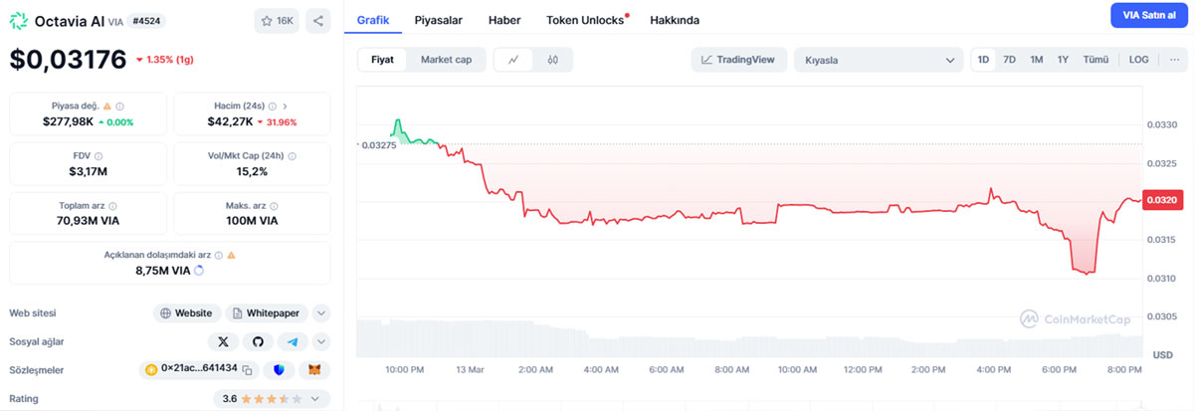Open the blue shield wallet icon
The width and height of the screenshot is (1194, 411).
(x=279, y=369)
